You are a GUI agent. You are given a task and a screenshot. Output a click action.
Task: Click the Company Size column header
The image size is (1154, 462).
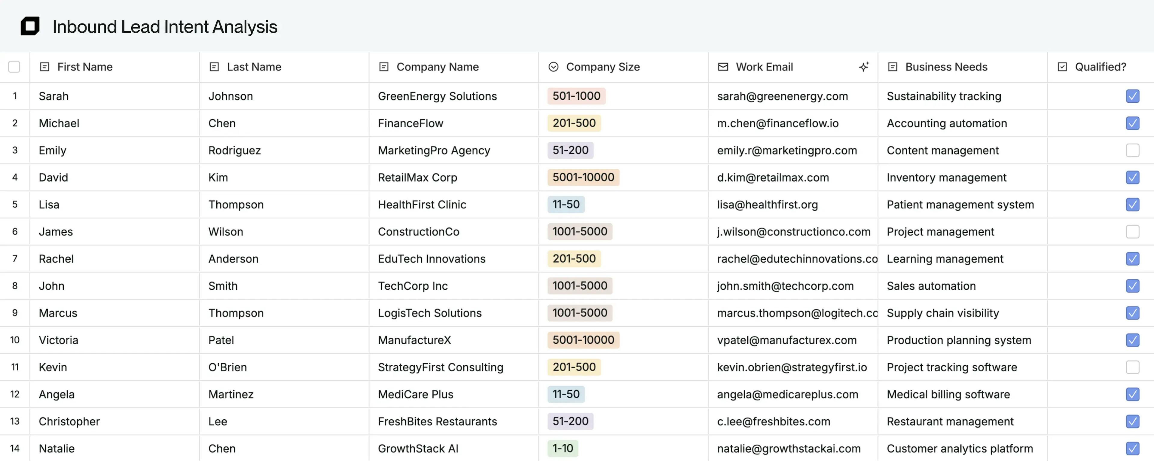[603, 67]
